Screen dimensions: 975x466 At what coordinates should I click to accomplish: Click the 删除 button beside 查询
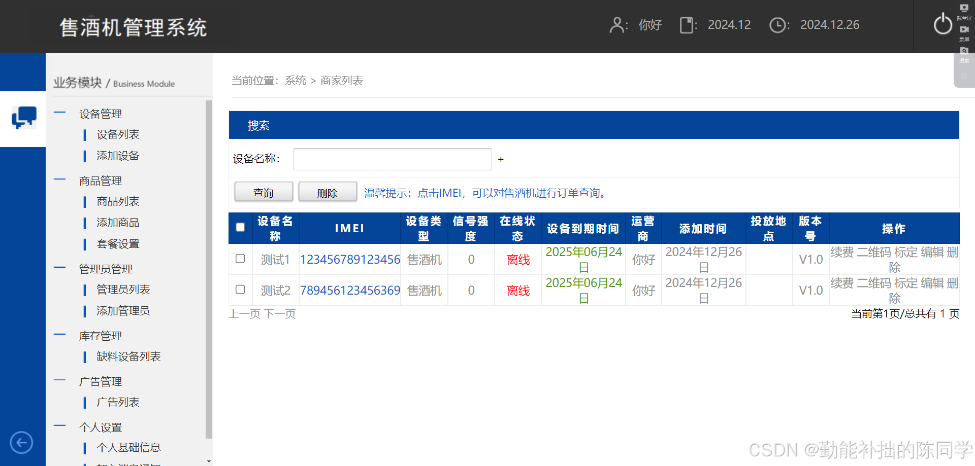coord(328,192)
